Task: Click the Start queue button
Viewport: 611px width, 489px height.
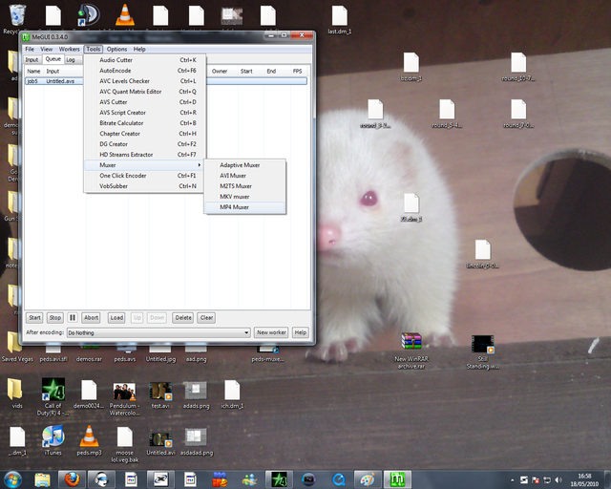Action: coord(34,318)
